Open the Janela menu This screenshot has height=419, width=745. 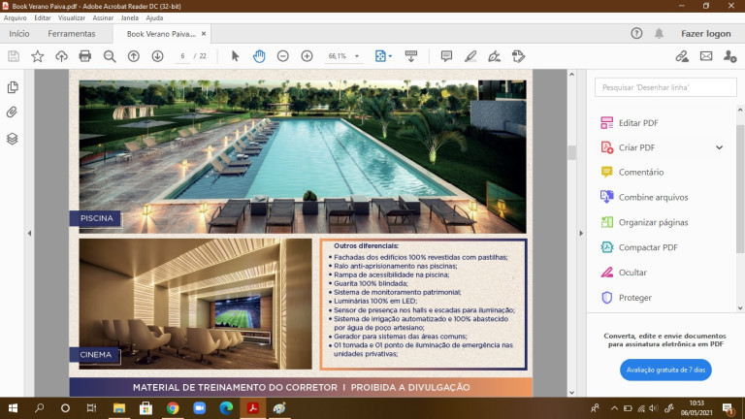tap(130, 18)
